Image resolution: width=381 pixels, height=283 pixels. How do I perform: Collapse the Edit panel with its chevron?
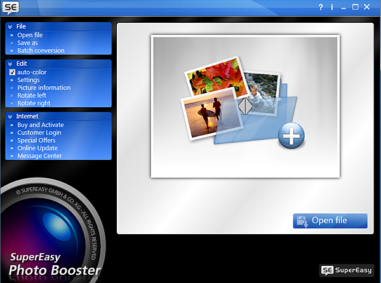(10, 64)
